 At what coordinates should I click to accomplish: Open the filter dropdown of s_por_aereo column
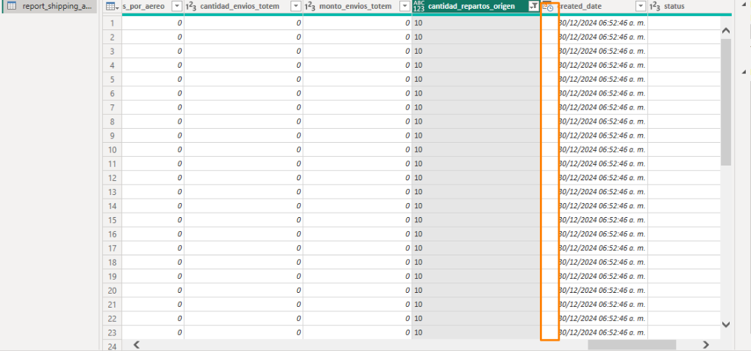coord(177,7)
